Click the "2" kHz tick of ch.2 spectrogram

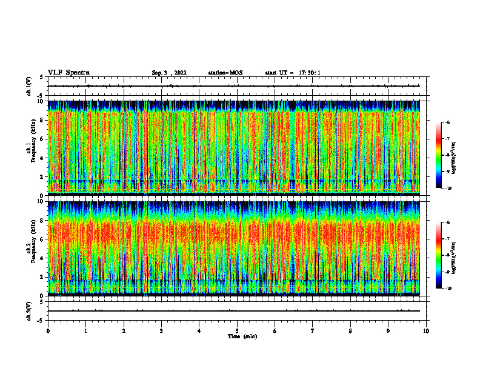(42, 277)
